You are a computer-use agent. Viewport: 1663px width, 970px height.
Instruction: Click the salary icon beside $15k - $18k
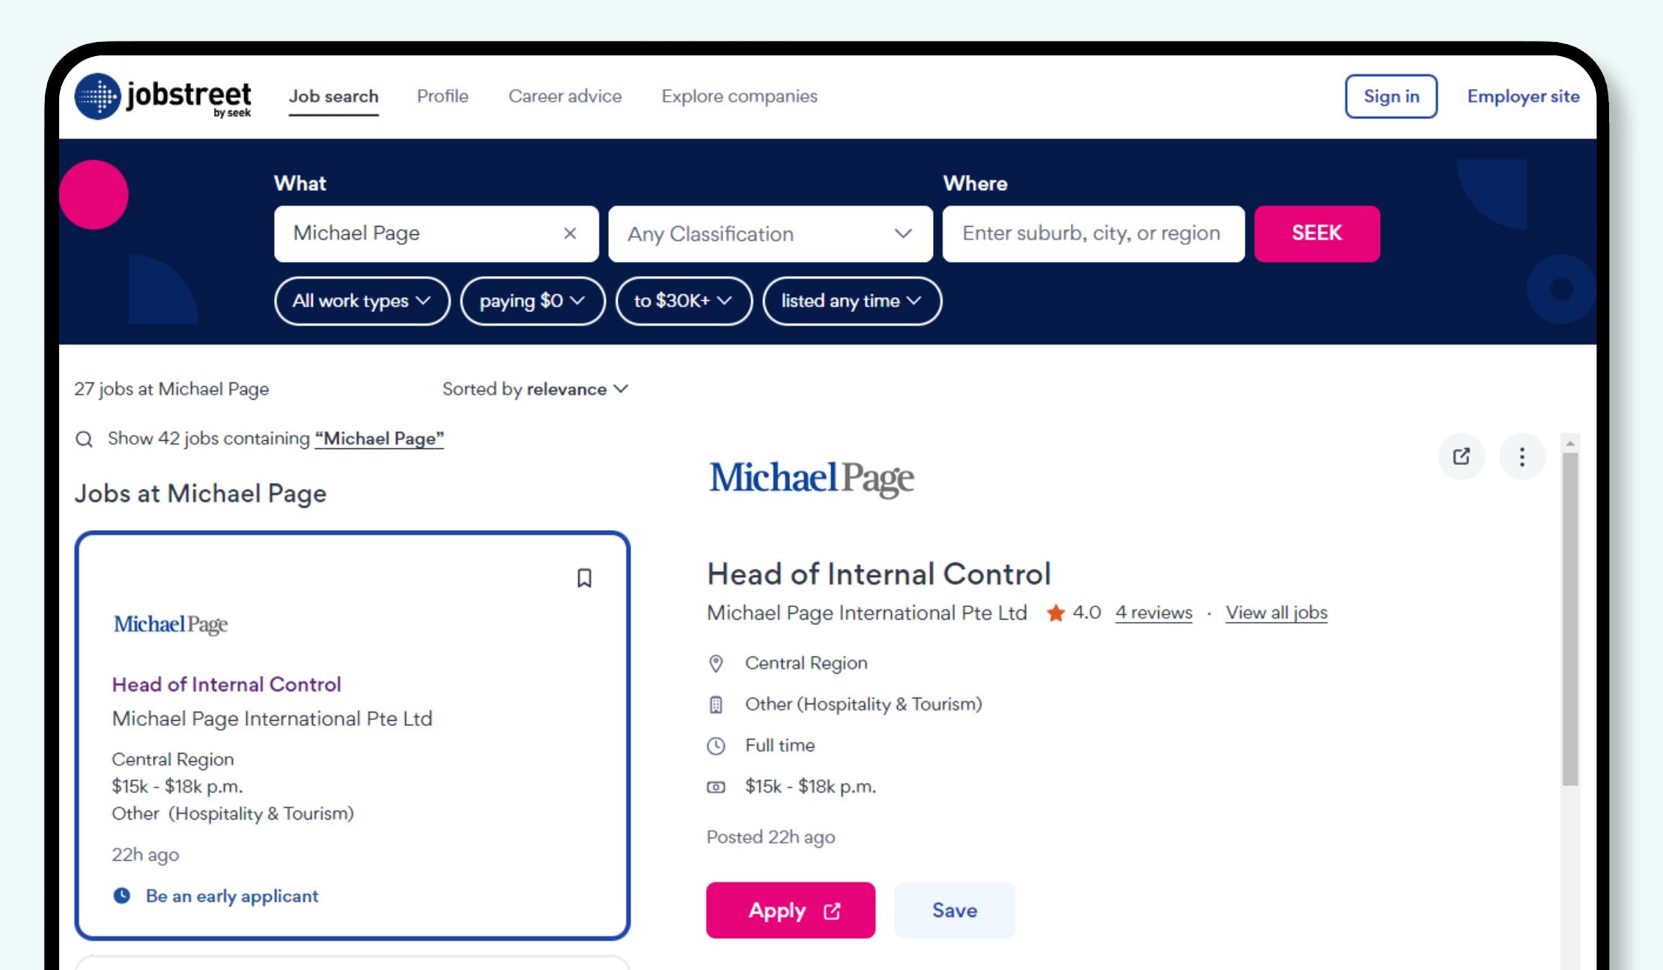717,787
